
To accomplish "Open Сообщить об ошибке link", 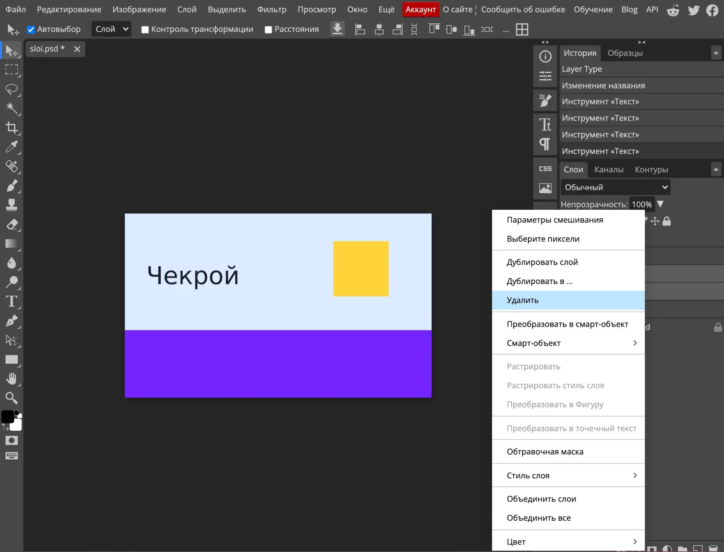I will click(x=523, y=9).
